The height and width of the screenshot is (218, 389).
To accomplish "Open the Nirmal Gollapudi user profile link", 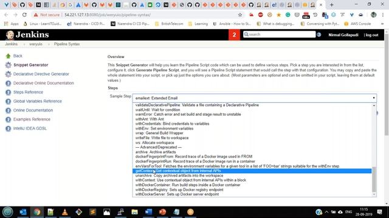I will click(343, 35).
